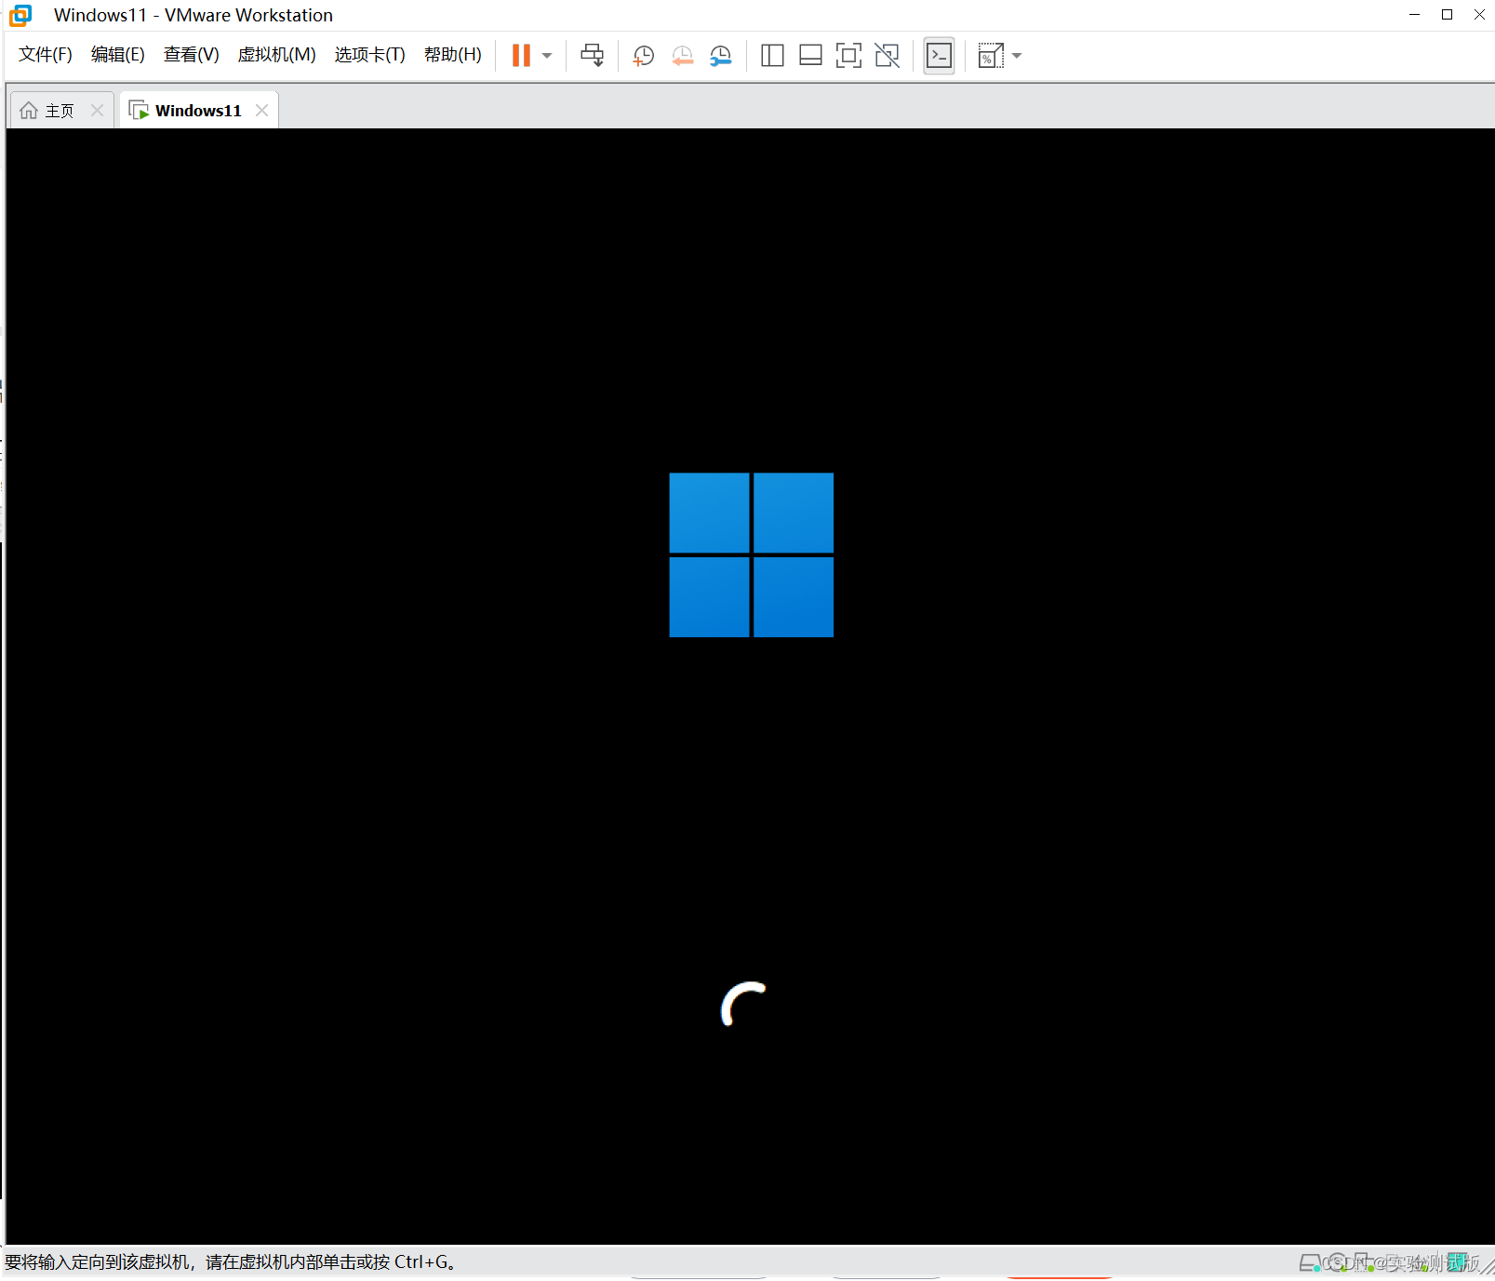Revert the virtual machine to its snapshot
This screenshot has height=1281, width=1495.
point(682,55)
